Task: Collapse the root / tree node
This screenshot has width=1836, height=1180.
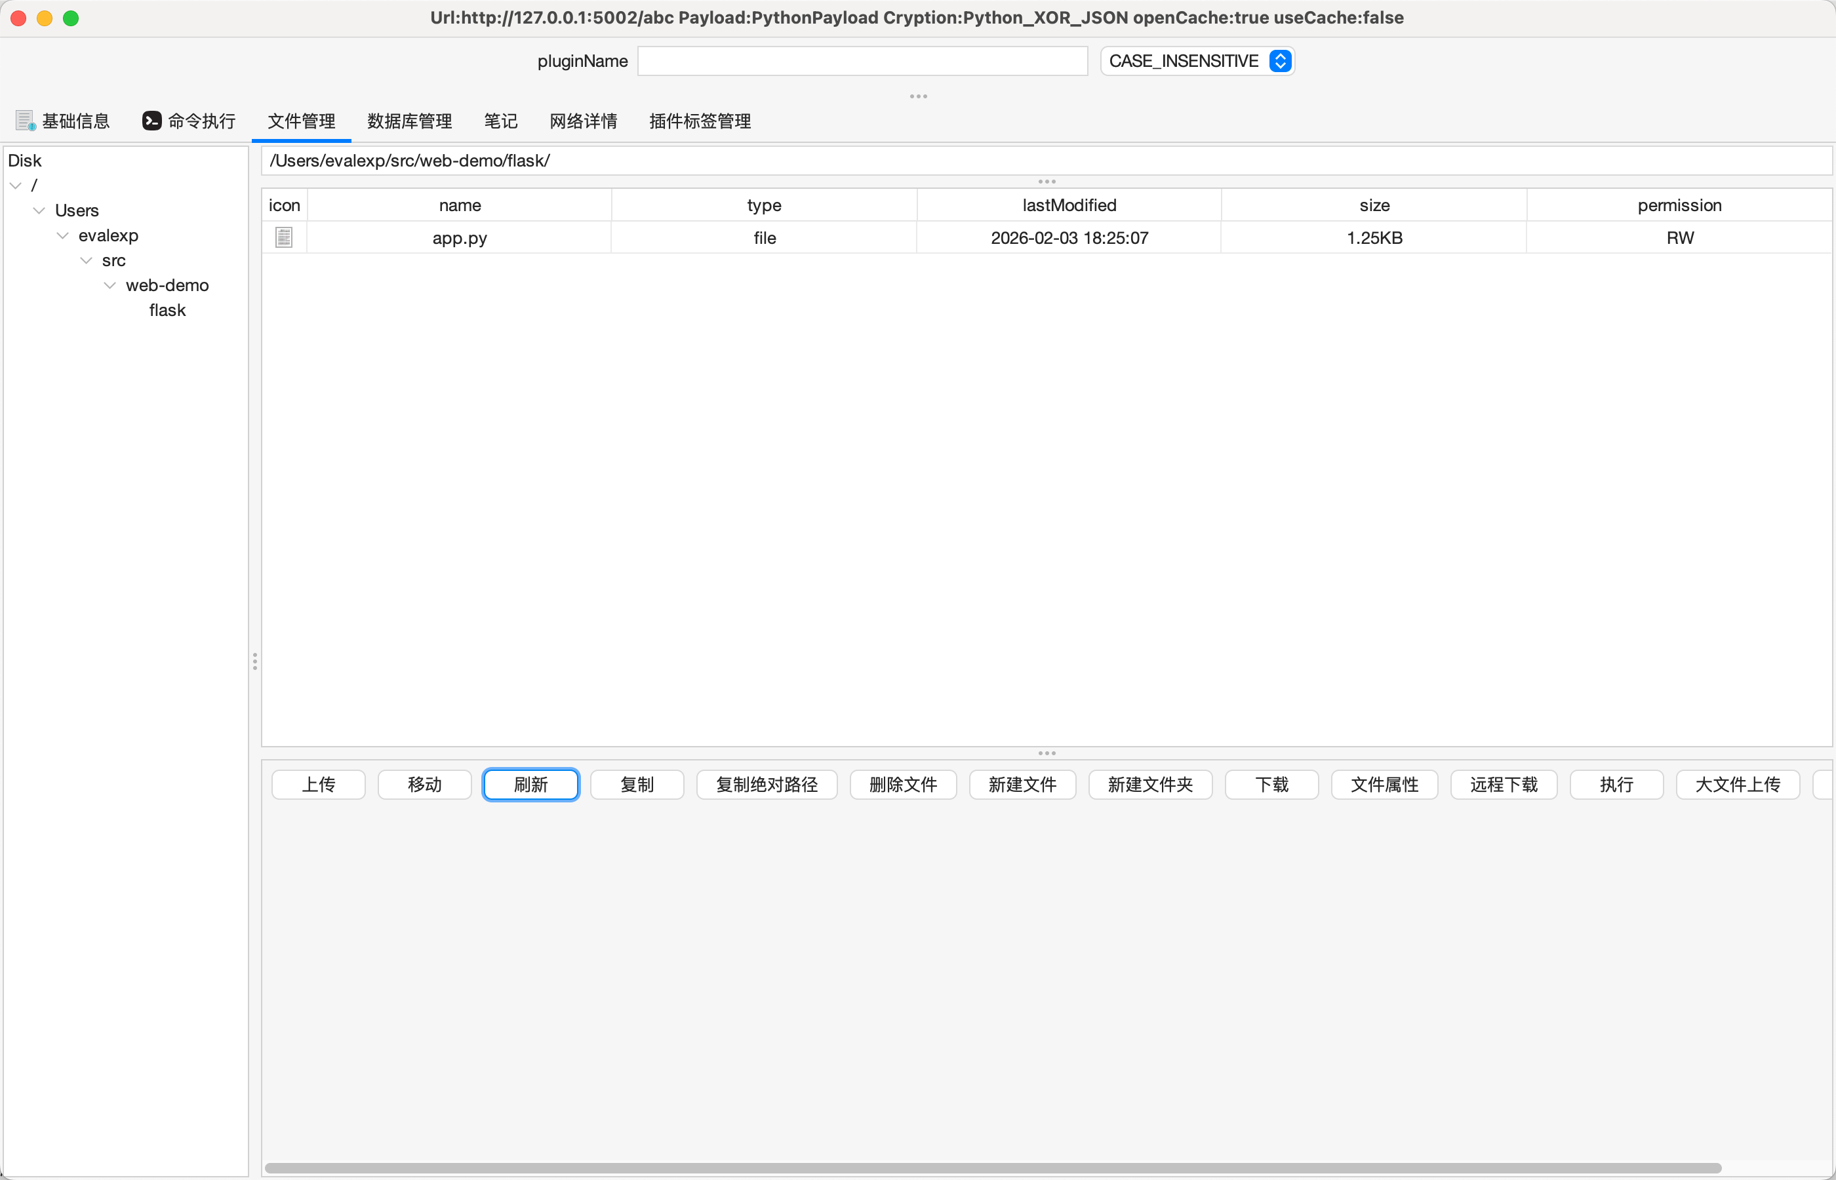Action: click(15, 186)
